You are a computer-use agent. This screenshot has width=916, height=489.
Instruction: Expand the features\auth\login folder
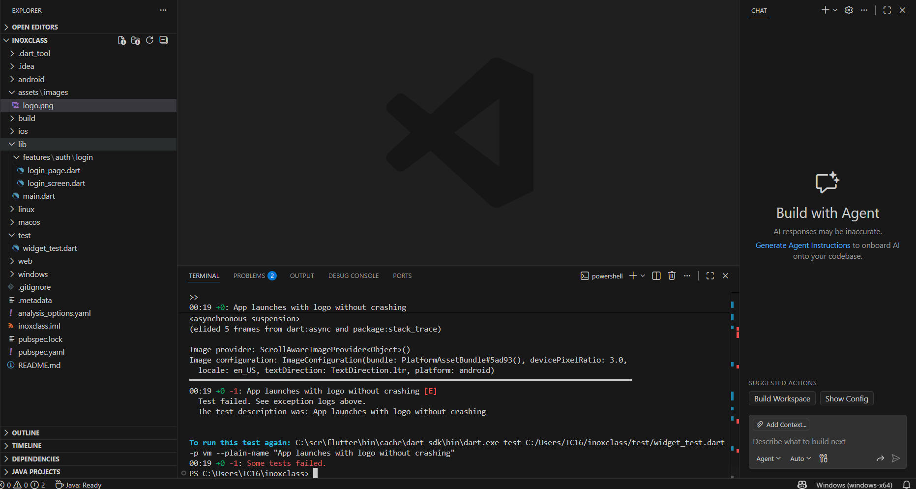tap(89, 157)
